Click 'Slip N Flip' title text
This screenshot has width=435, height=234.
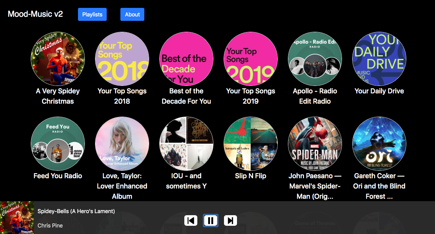pos(251,176)
